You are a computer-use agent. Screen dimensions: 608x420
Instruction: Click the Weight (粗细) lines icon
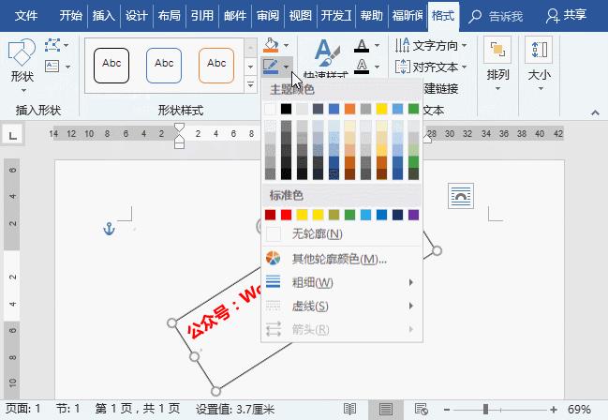point(273,282)
